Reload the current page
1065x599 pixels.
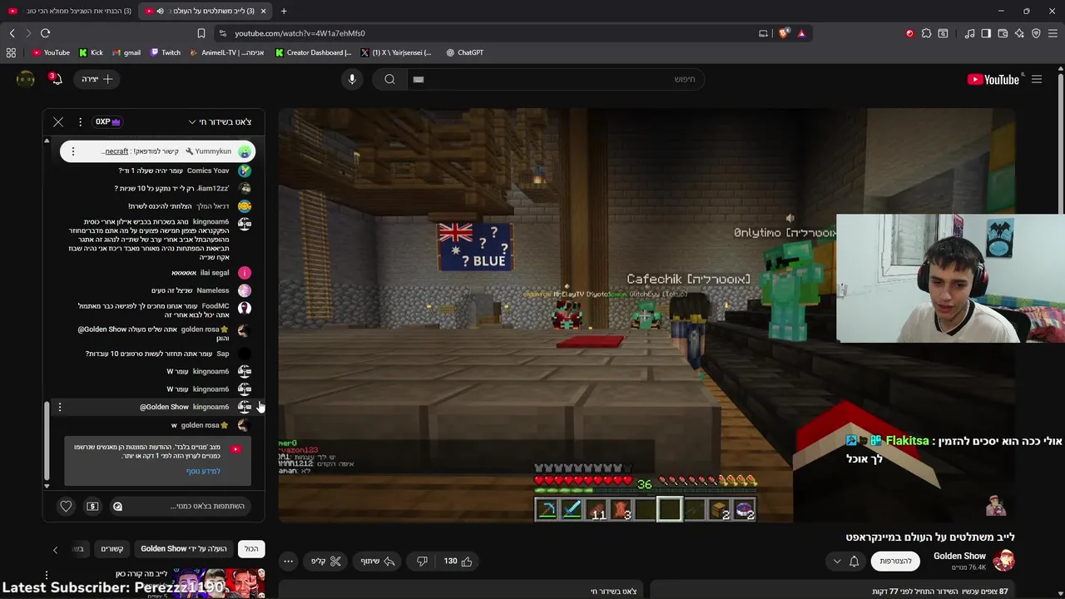point(45,33)
